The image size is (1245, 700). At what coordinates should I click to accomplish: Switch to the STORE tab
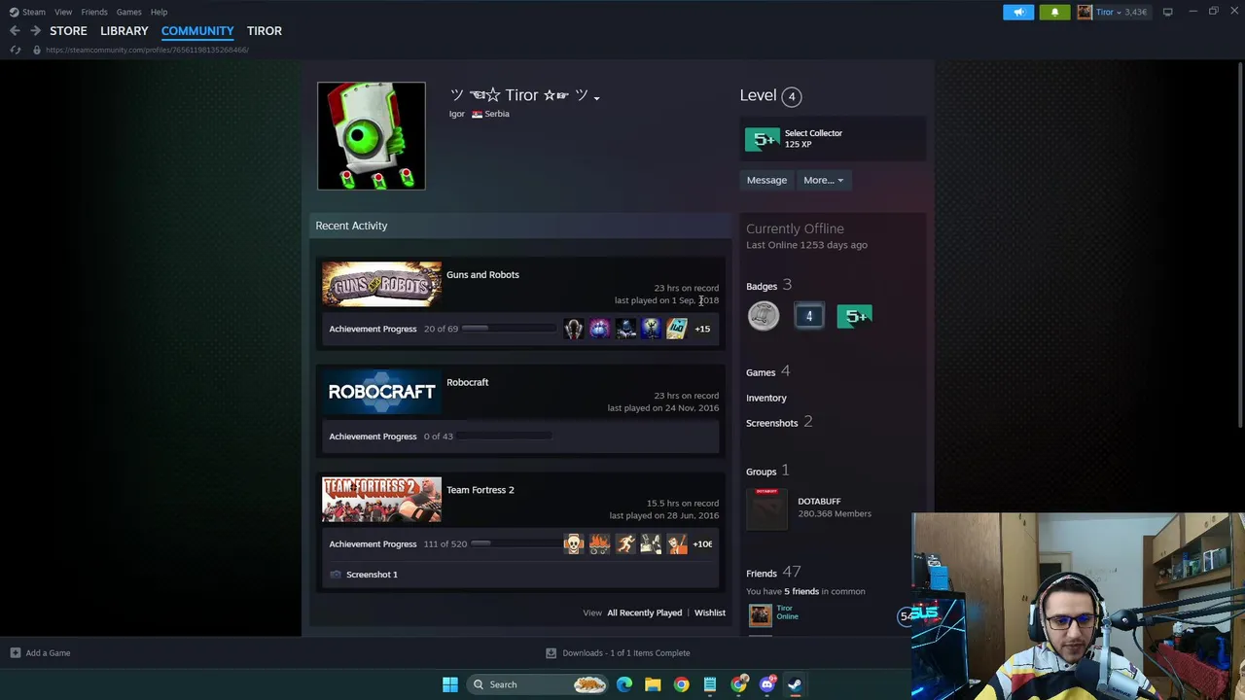pos(68,31)
